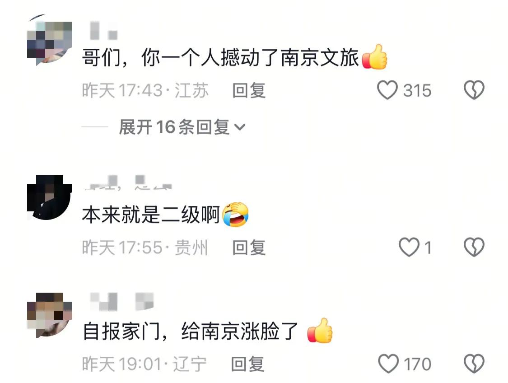This screenshot has width=508, height=383.
Task: Like the 本来就是二级啊 comment
Action: point(409,247)
